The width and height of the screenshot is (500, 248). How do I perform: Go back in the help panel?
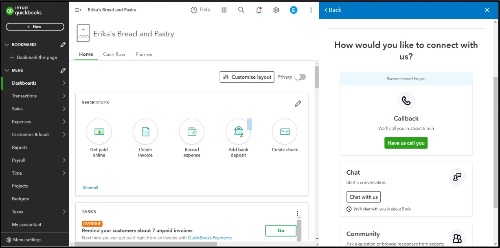(x=333, y=10)
